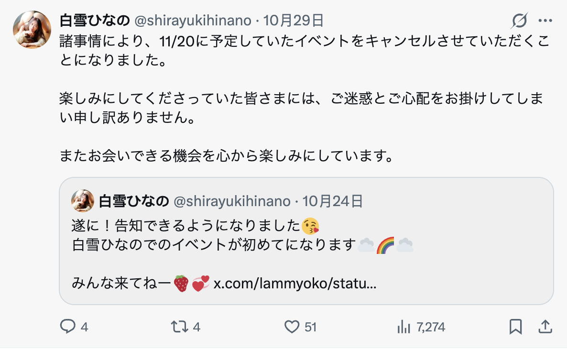Open the share icon for this post
The width and height of the screenshot is (567, 351).
[546, 327]
